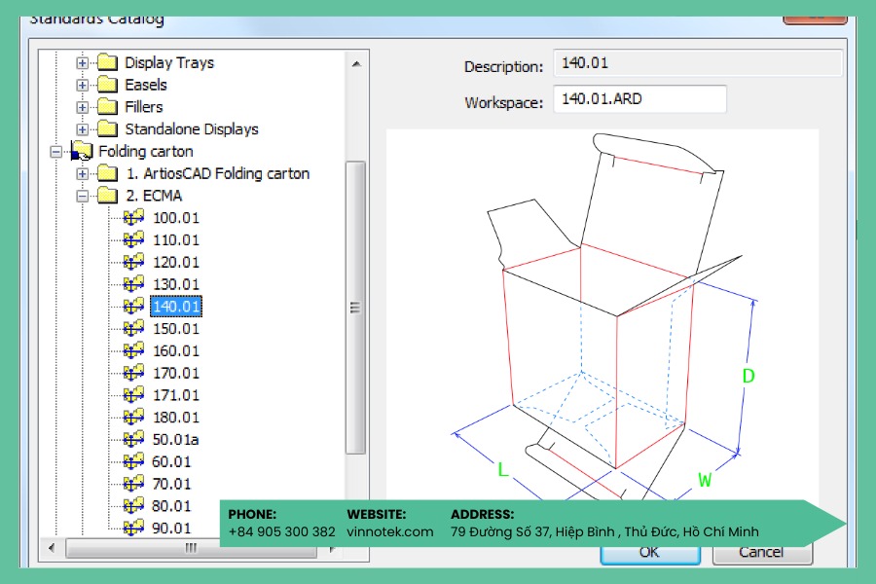The width and height of the screenshot is (876, 584).
Task: Click the standard icon beside 160.01
Action: 133,350
